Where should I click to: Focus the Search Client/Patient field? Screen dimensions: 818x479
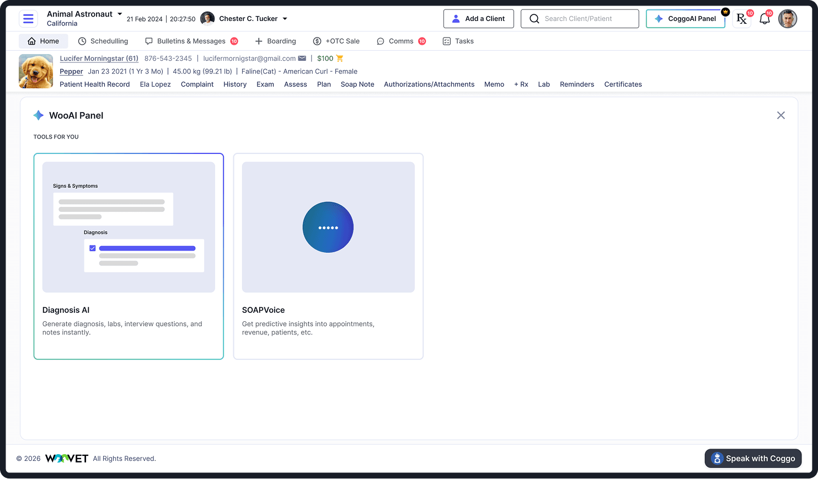coord(580,19)
